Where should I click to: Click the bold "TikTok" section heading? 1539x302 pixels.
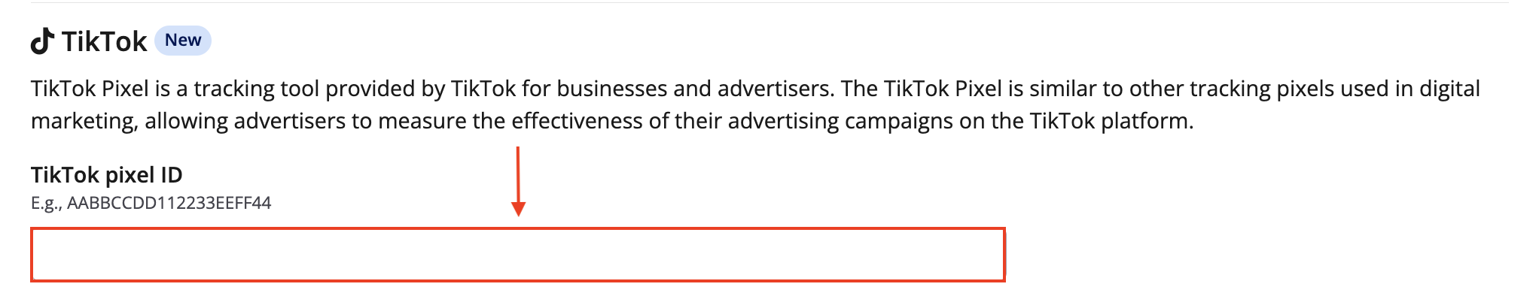pos(104,42)
